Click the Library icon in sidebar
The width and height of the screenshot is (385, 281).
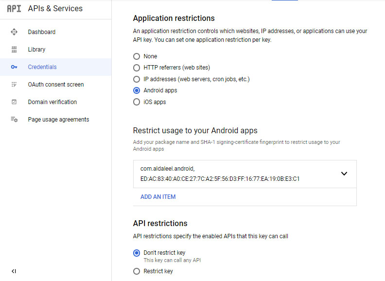(14, 50)
